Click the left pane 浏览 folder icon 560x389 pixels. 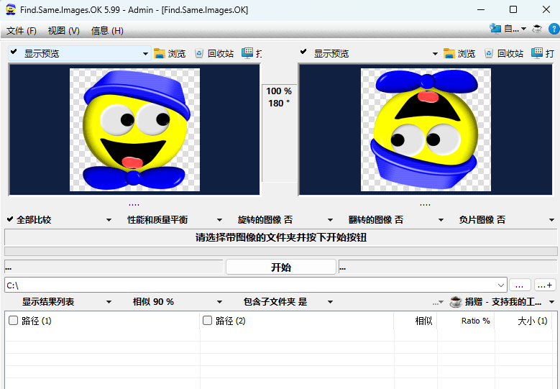click(x=160, y=54)
